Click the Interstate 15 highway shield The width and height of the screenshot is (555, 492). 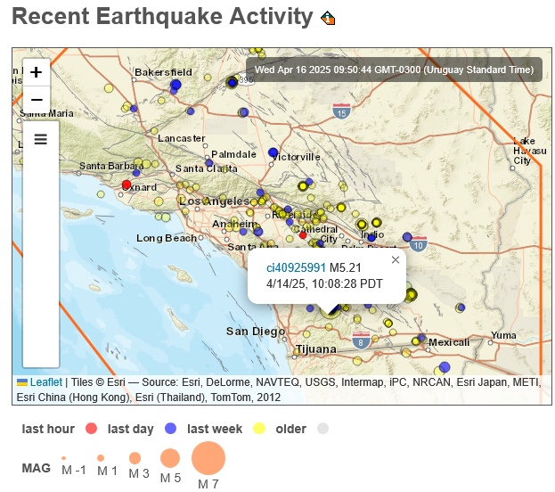tap(341, 111)
